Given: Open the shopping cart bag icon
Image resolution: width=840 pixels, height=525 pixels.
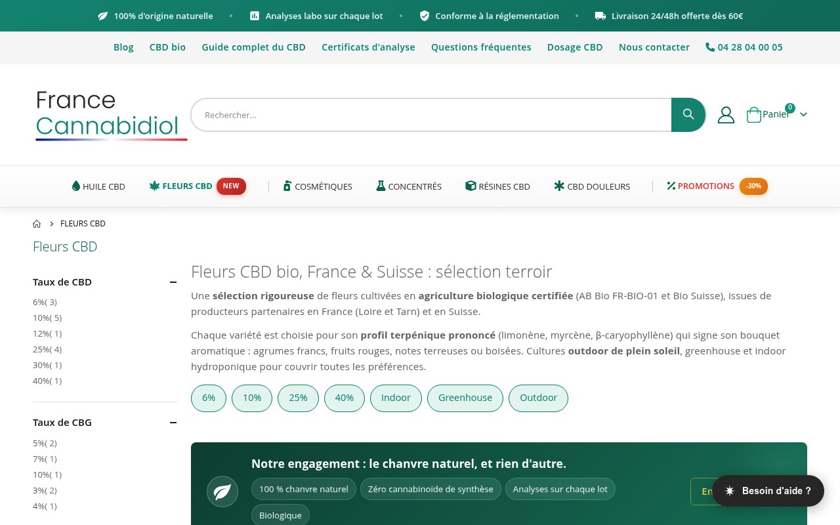Looking at the screenshot, I should pos(754,115).
